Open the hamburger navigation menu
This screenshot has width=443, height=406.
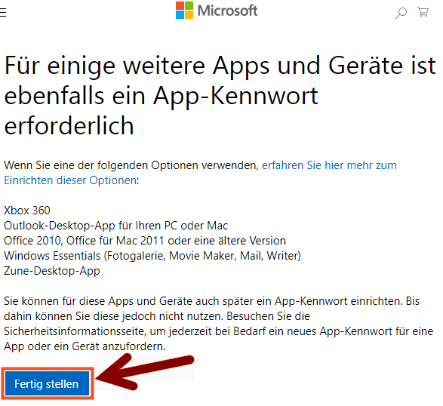tap(2, 12)
